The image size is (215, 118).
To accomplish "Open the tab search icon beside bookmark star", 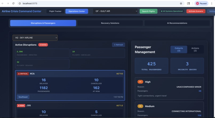I will tap(189, 3).
